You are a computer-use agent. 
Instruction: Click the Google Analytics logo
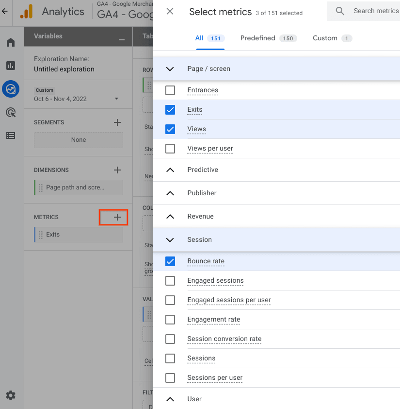coord(26,12)
